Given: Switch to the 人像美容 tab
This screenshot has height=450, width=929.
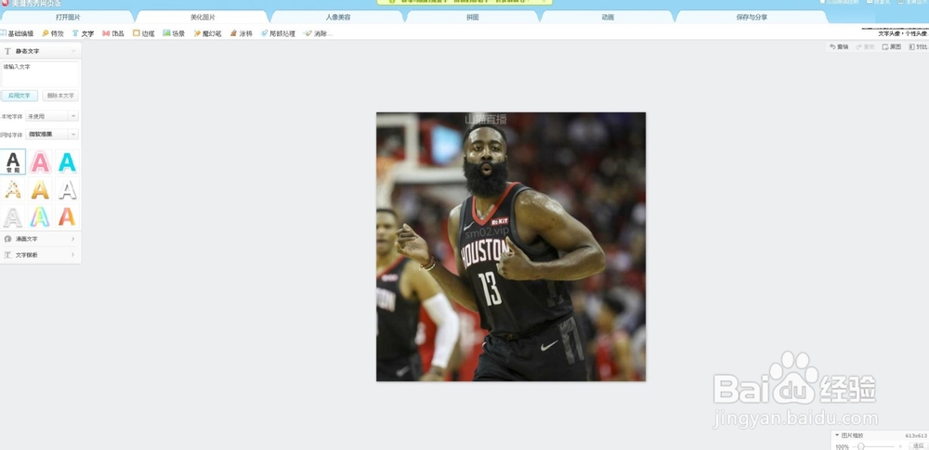Looking at the screenshot, I should (338, 18).
